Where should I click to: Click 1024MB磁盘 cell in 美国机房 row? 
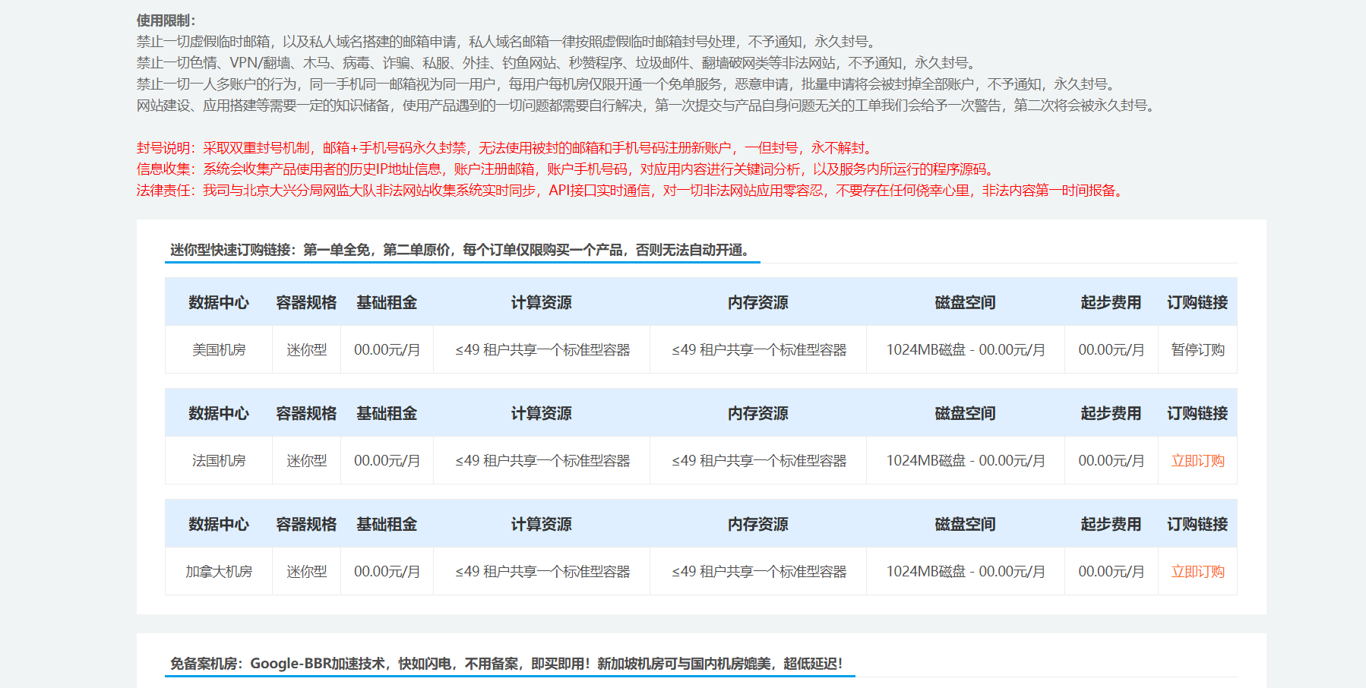pos(965,350)
